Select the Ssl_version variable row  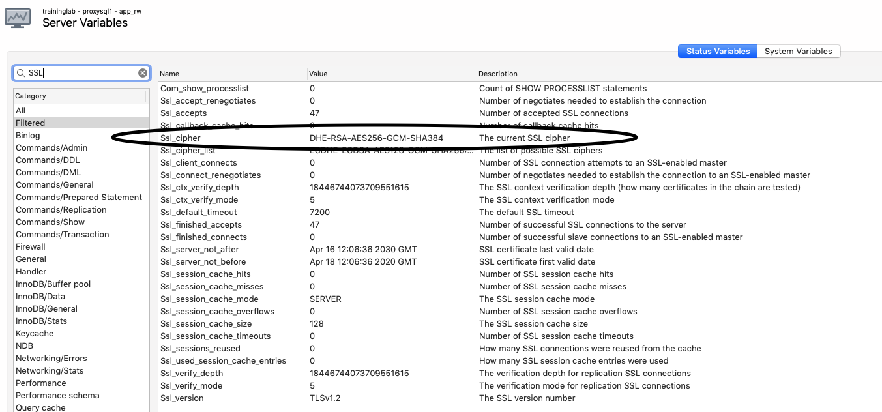pyautogui.click(x=261, y=398)
